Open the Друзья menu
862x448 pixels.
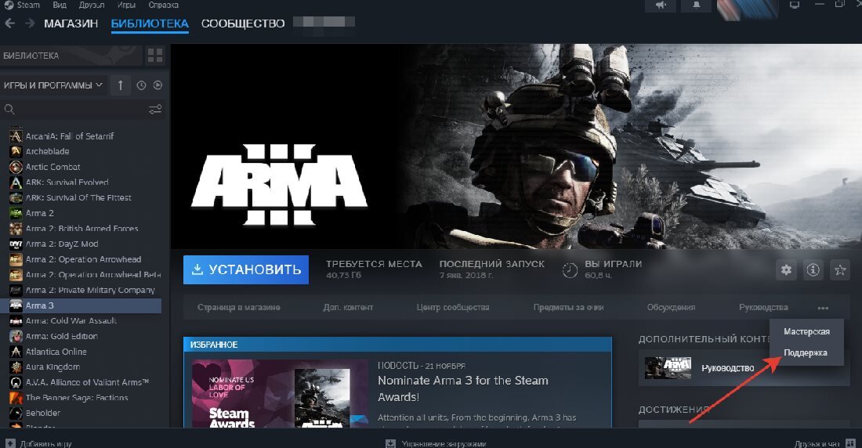92,5
